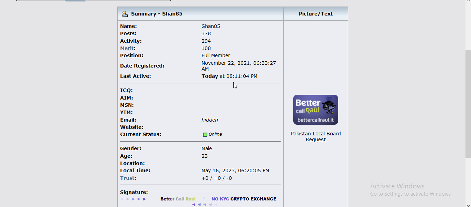The image size is (471, 207).
Task: Click the Location label
Action: click(x=133, y=163)
